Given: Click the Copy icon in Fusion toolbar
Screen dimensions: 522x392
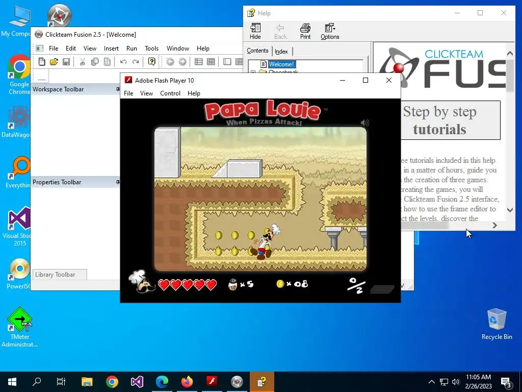Looking at the screenshot, I should click(95, 62).
